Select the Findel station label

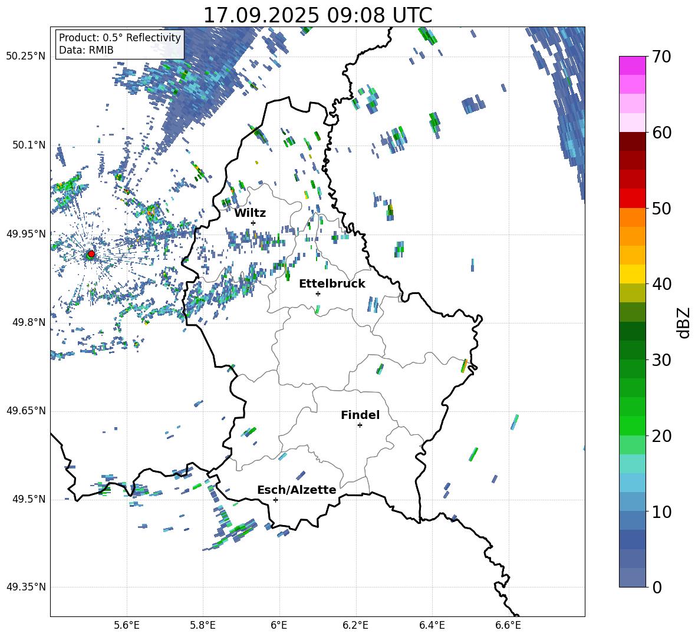pos(360,415)
